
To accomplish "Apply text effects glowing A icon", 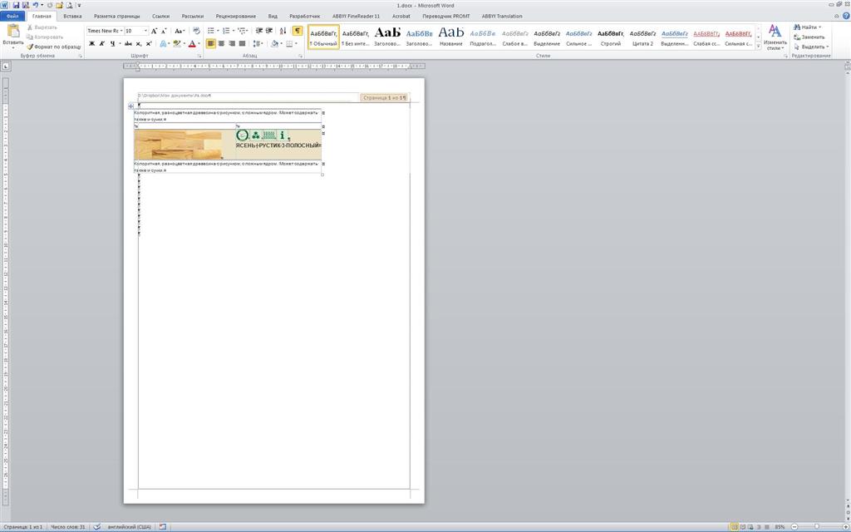I will click(x=163, y=43).
